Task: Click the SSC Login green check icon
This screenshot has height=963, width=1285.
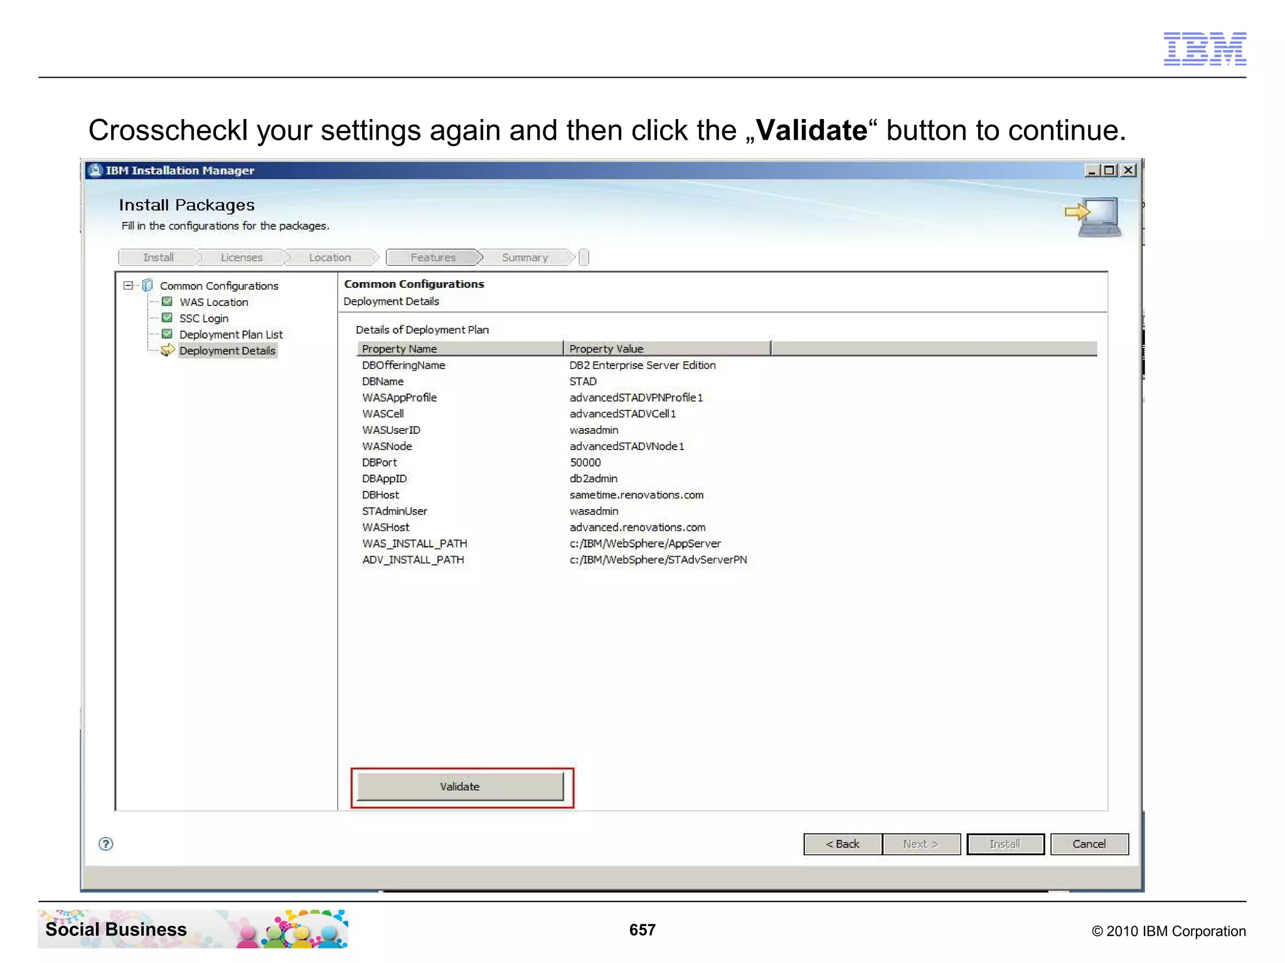Action: 167,318
